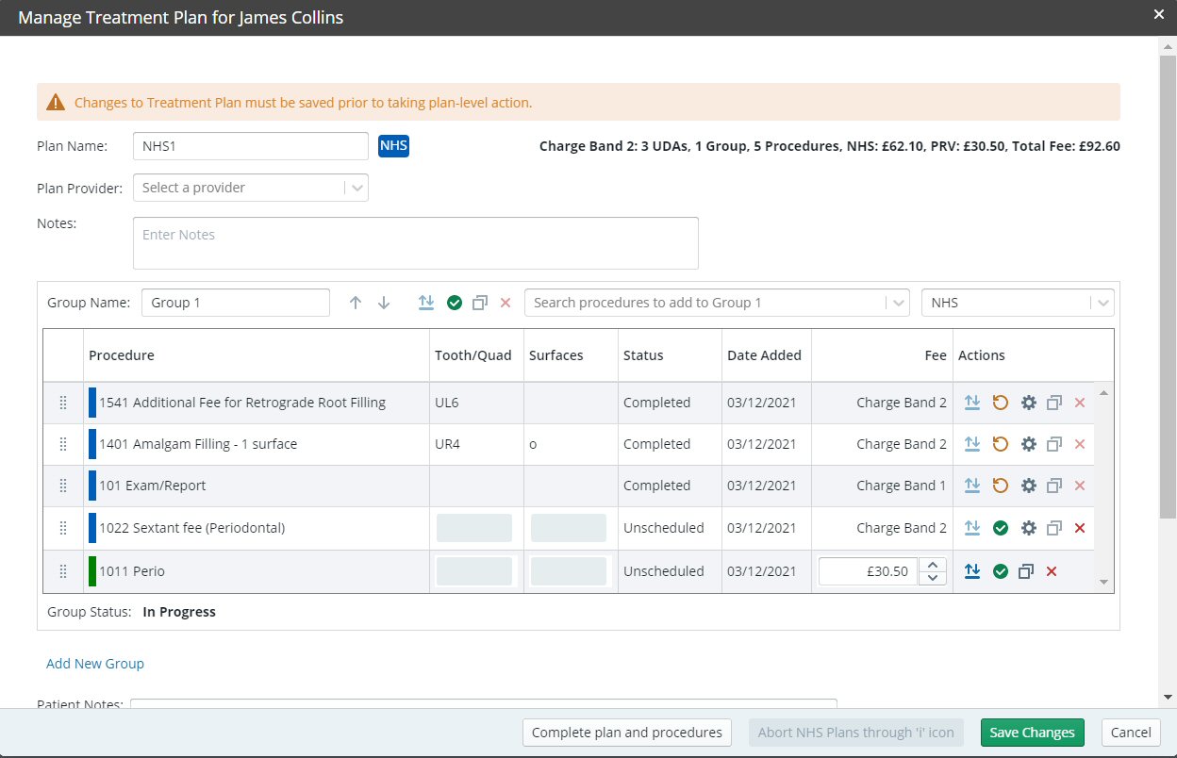Close the Manage Treatment Plan dialog
1177x758 pixels.
point(1159,14)
